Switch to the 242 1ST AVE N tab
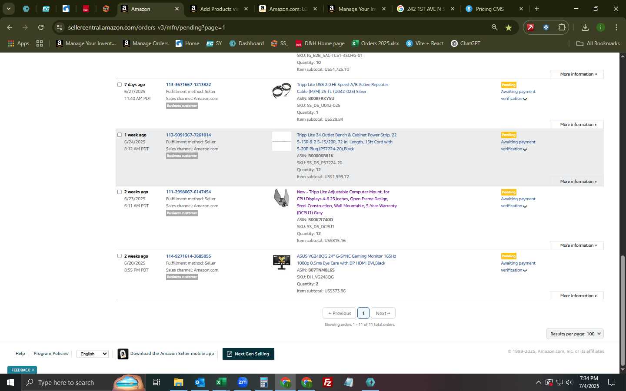Viewport: 626px width, 391px height. 426,9
